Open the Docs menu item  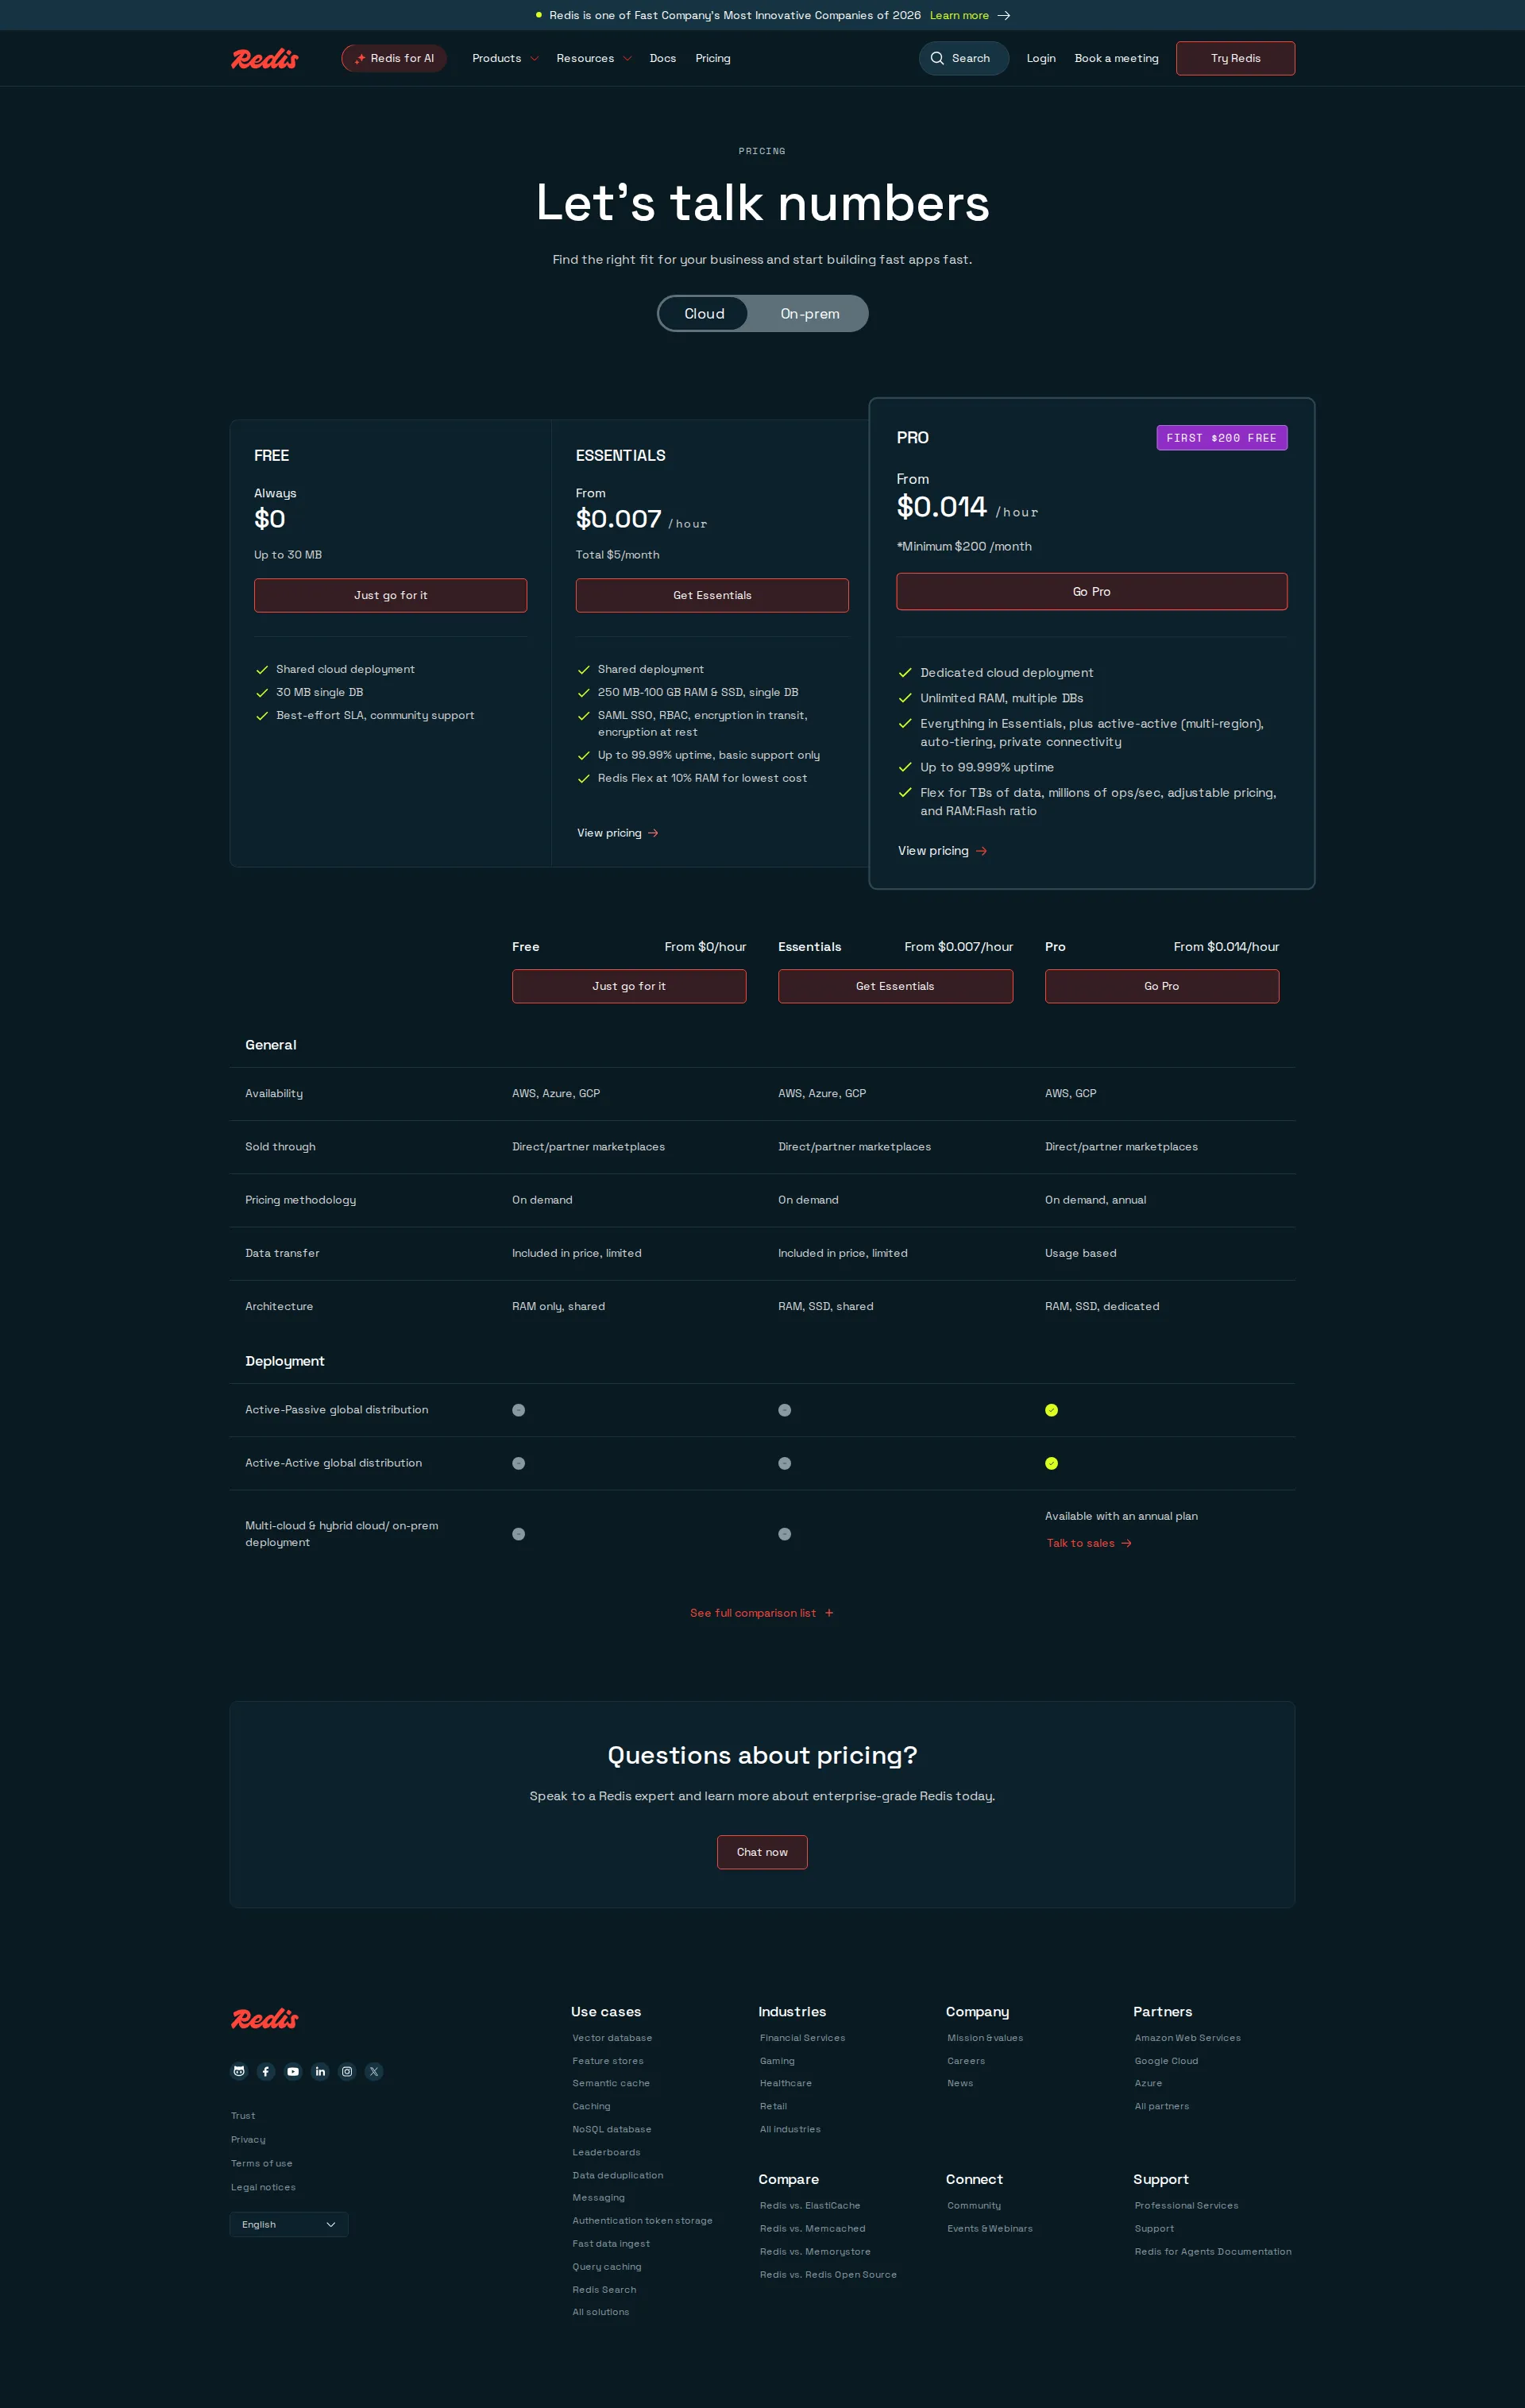click(662, 58)
